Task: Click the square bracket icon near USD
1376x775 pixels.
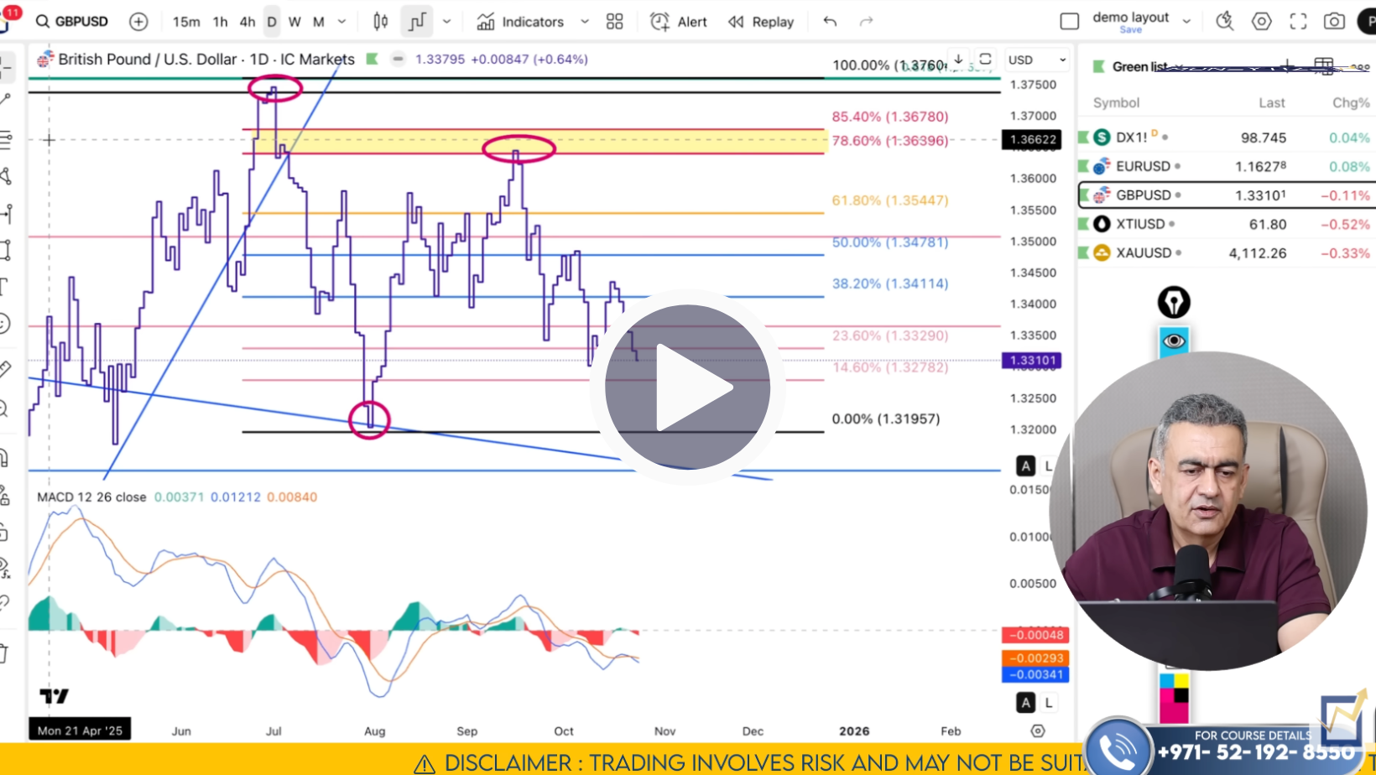Action: (x=986, y=59)
